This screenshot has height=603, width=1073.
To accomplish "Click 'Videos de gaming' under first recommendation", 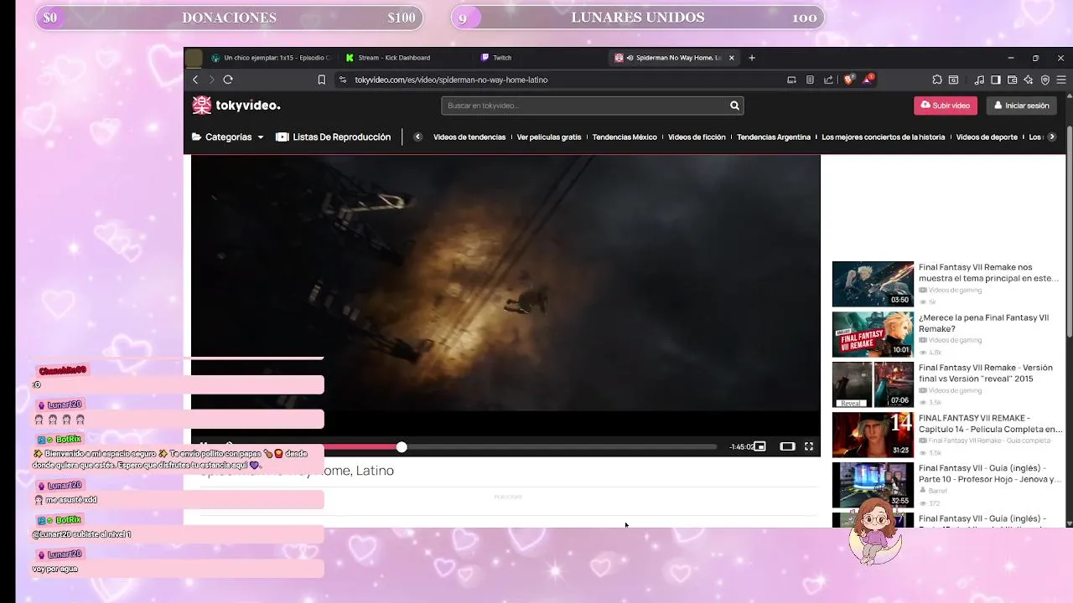I will [955, 291].
